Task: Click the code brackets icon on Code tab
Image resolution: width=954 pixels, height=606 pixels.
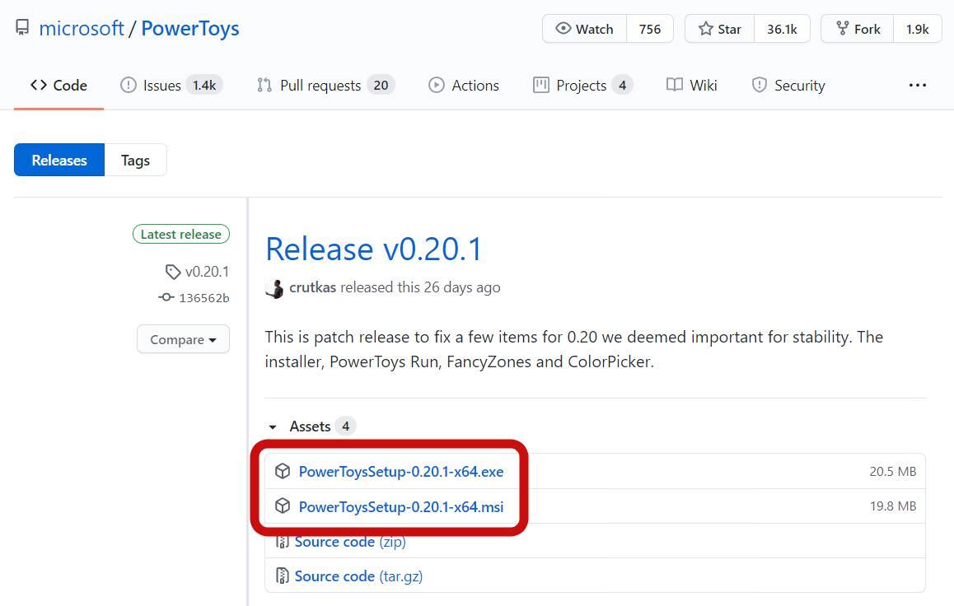Action: 39,85
